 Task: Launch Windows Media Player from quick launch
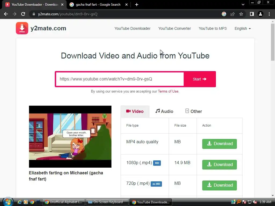coord(26,202)
